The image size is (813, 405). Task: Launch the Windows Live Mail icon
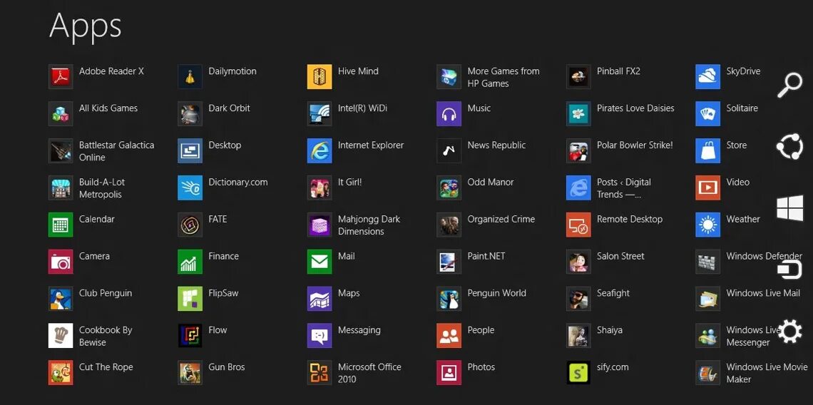[x=707, y=299]
